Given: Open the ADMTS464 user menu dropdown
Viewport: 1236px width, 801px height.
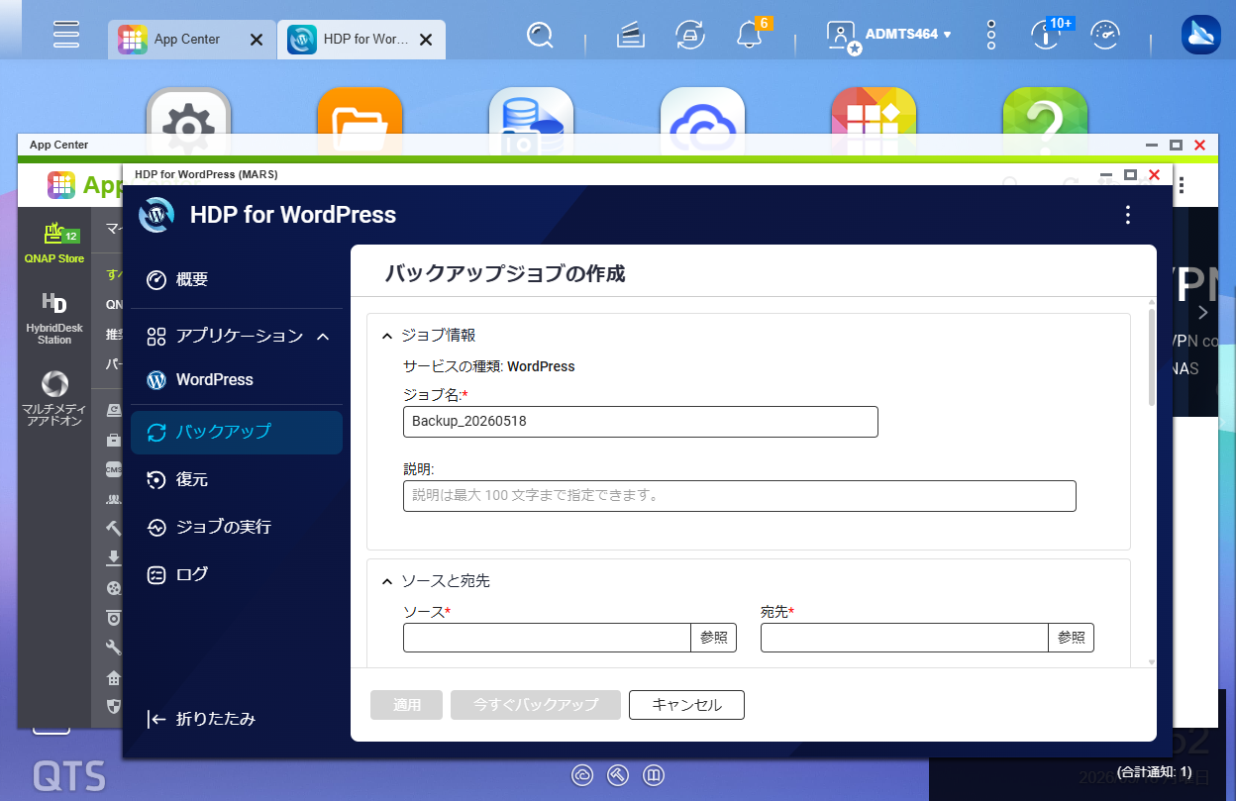Looking at the screenshot, I should tap(908, 34).
